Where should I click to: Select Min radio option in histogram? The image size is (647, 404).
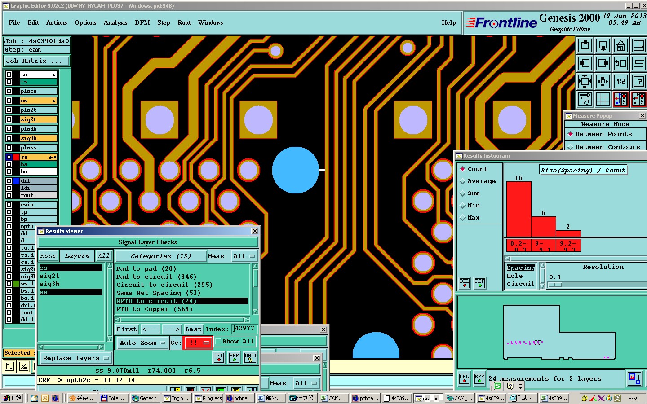pos(463,206)
